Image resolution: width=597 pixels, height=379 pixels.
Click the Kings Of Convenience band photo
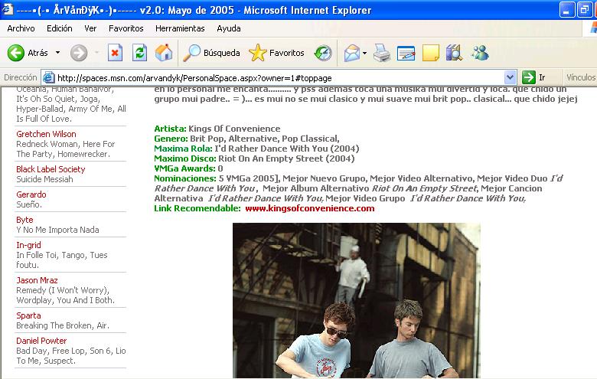[357, 300]
